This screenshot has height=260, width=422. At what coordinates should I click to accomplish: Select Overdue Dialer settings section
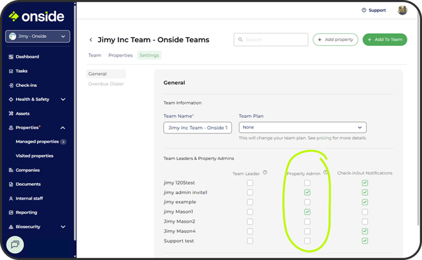[106, 84]
